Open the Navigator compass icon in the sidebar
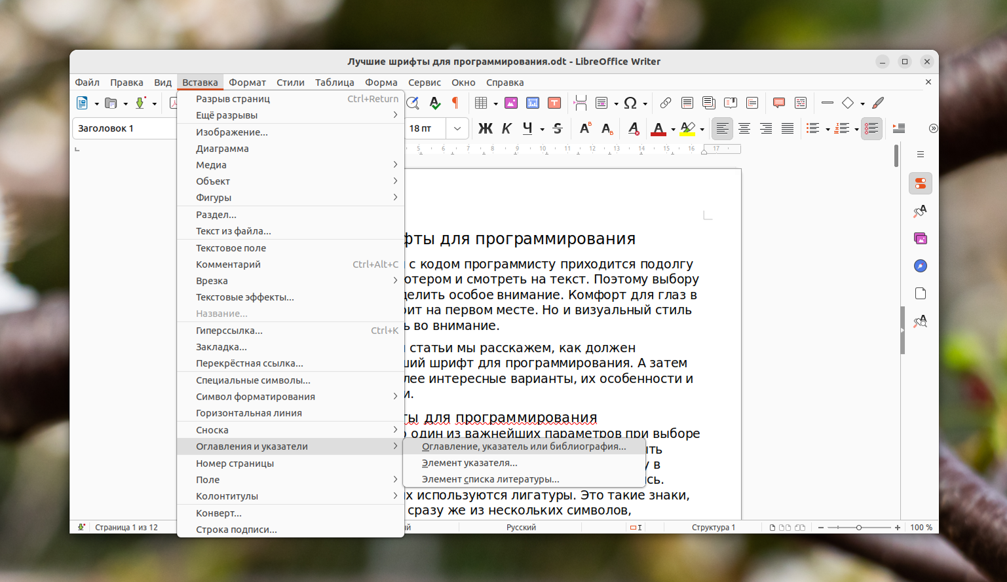 pos(920,266)
